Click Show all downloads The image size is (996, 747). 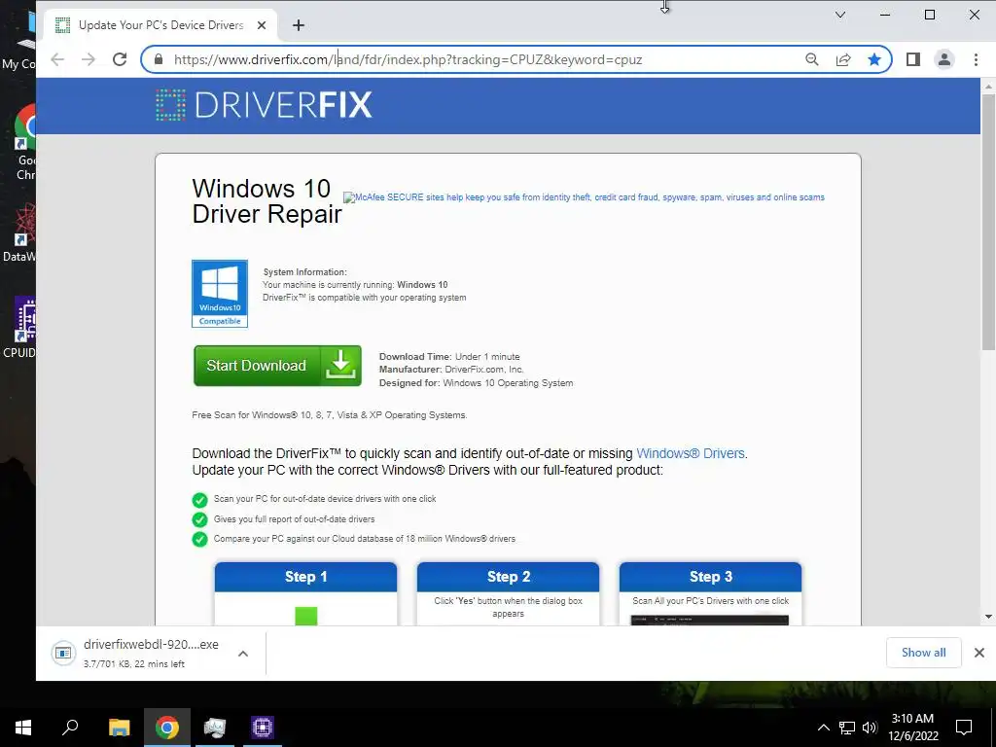tap(924, 653)
